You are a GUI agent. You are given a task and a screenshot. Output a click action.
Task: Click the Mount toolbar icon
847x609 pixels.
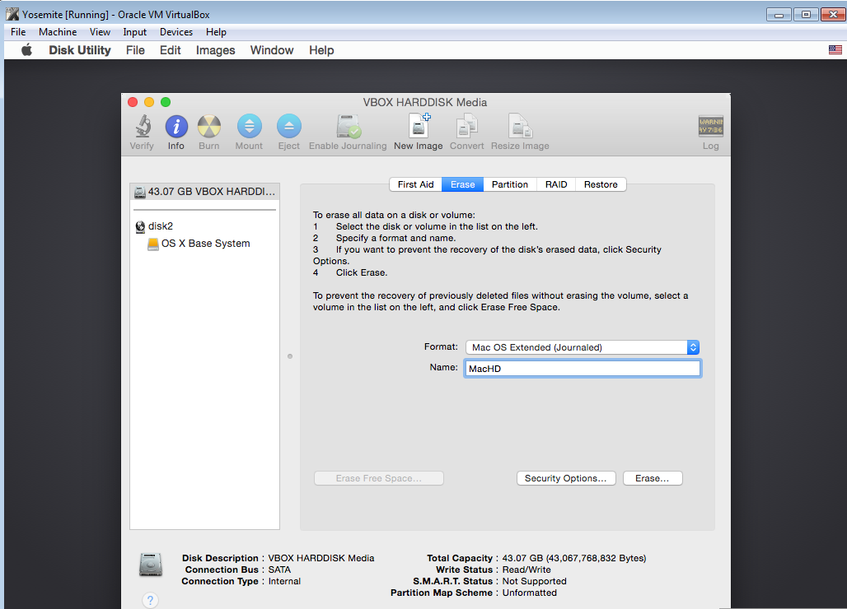(x=249, y=126)
